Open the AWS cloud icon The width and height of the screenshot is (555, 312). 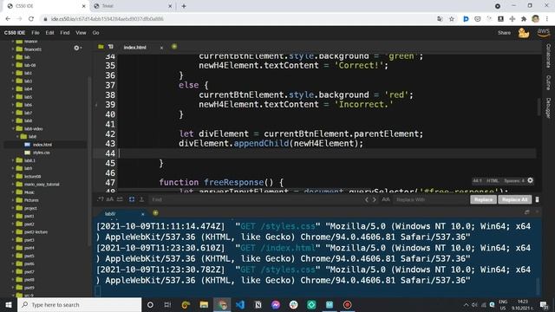click(543, 33)
